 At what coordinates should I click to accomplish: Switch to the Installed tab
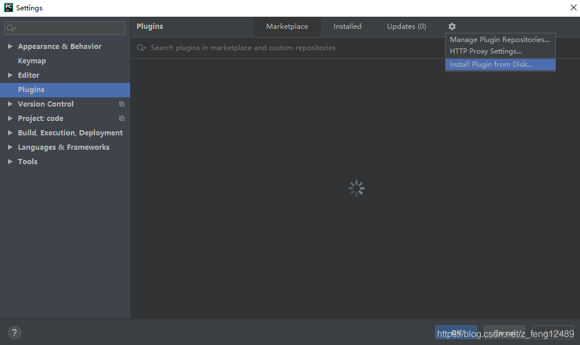pos(347,26)
